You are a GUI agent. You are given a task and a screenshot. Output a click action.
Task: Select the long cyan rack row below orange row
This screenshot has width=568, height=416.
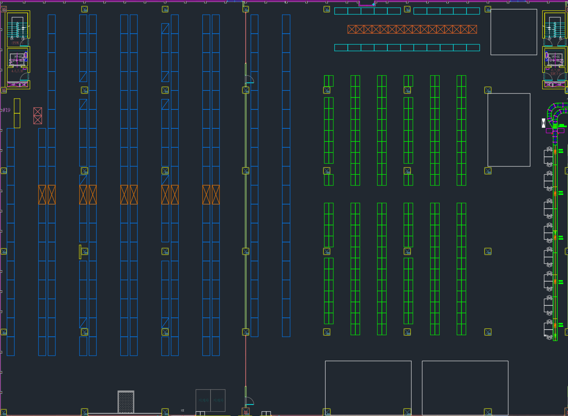tap(407, 48)
